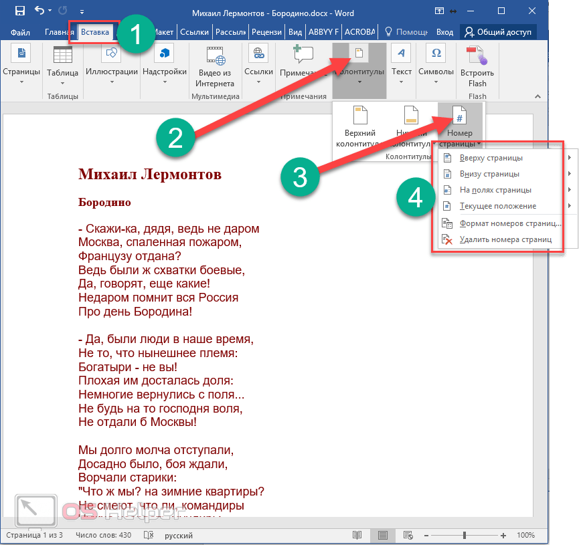579x545 pixels.
Task: Click the zoom in plus button
Action: tap(503, 536)
